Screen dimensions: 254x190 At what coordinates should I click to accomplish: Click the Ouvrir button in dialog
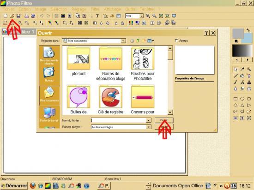(x=164, y=120)
